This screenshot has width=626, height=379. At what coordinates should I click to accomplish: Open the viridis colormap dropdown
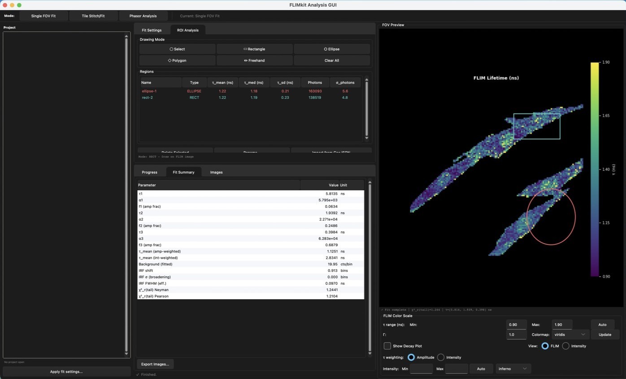point(570,335)
